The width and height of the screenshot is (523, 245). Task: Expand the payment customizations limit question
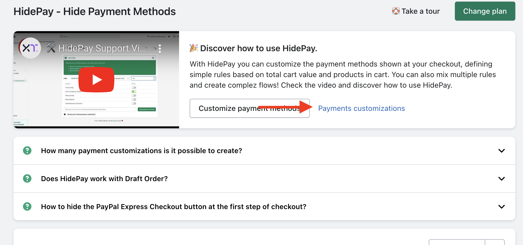(x=264, y=151)
